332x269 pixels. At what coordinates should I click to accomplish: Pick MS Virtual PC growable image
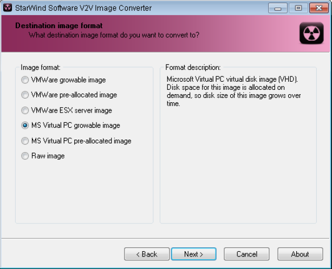coord(25,126)
